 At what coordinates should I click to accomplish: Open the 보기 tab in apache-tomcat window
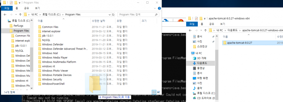[222, 24]
